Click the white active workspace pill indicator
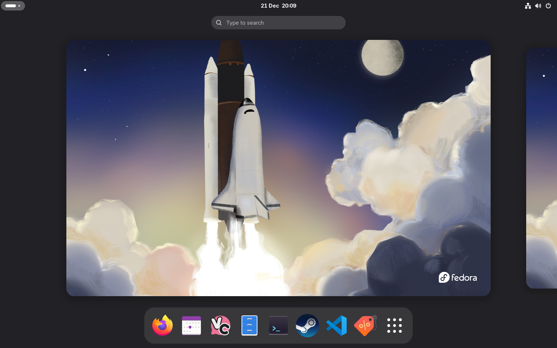Screen dimensions: 557x348 click(x=11, y=6)
